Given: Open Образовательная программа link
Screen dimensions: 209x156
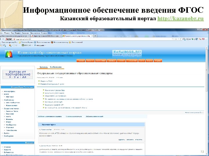Looking at the screenshot, I should pos(55,96).
